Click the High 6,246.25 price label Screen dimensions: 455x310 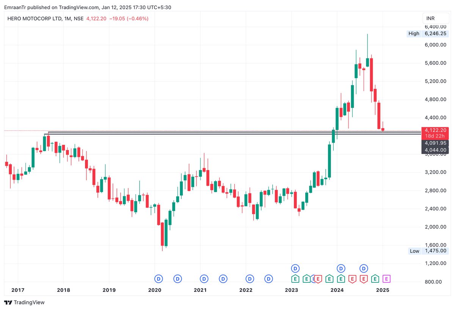[x=427, y=33]
